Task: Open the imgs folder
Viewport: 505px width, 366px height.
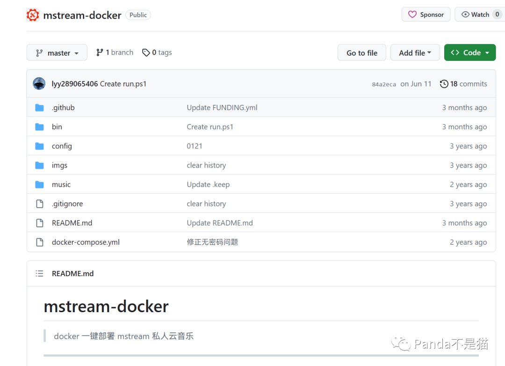Action: pos(59,165)
